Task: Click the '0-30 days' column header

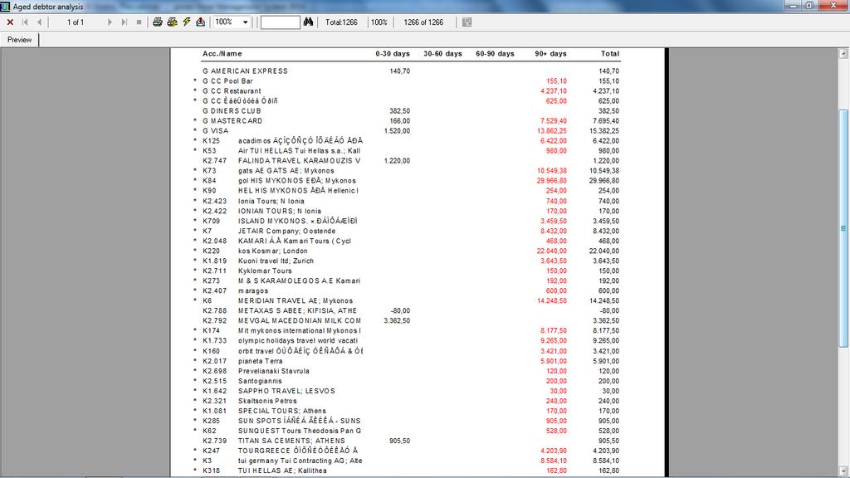Action: [x=393, y=54]
